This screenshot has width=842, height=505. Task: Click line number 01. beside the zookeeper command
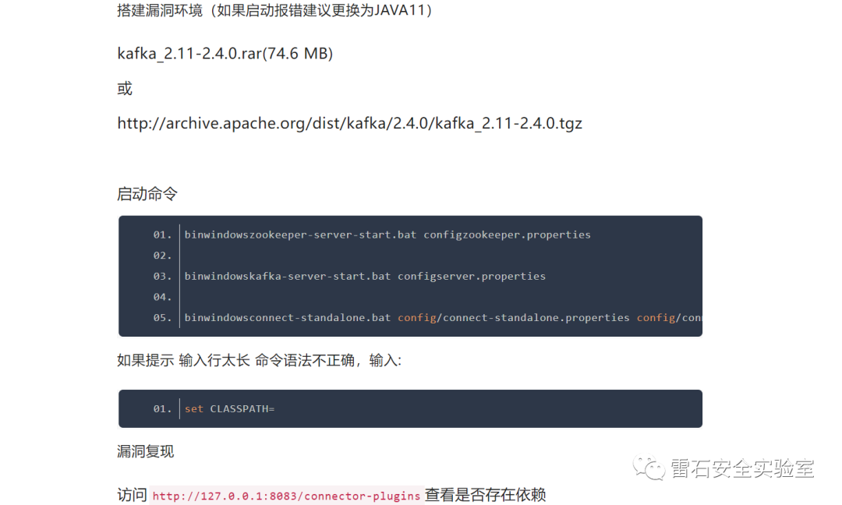point(162,235)
